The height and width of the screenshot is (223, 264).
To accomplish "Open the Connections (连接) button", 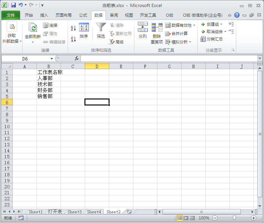I will 50,25.
